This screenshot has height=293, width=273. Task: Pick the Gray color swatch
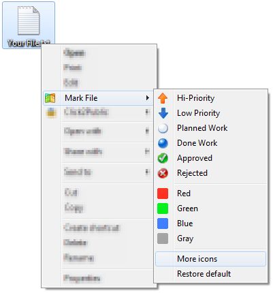(x=163, y=238)
